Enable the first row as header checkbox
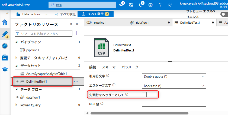The height and width of the screenshot is (115, 228). [144, 95]
